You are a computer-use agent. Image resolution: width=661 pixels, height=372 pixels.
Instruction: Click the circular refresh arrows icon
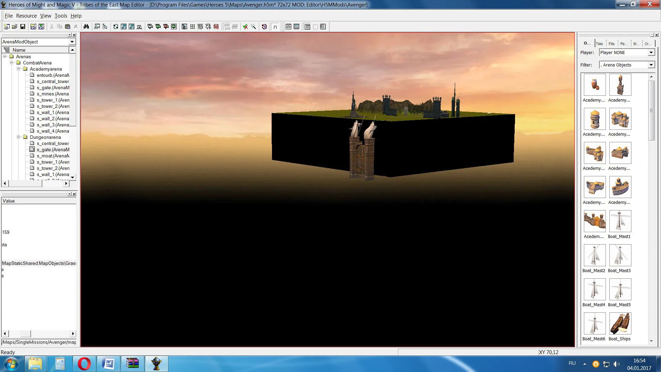click(x=116, y=27)
